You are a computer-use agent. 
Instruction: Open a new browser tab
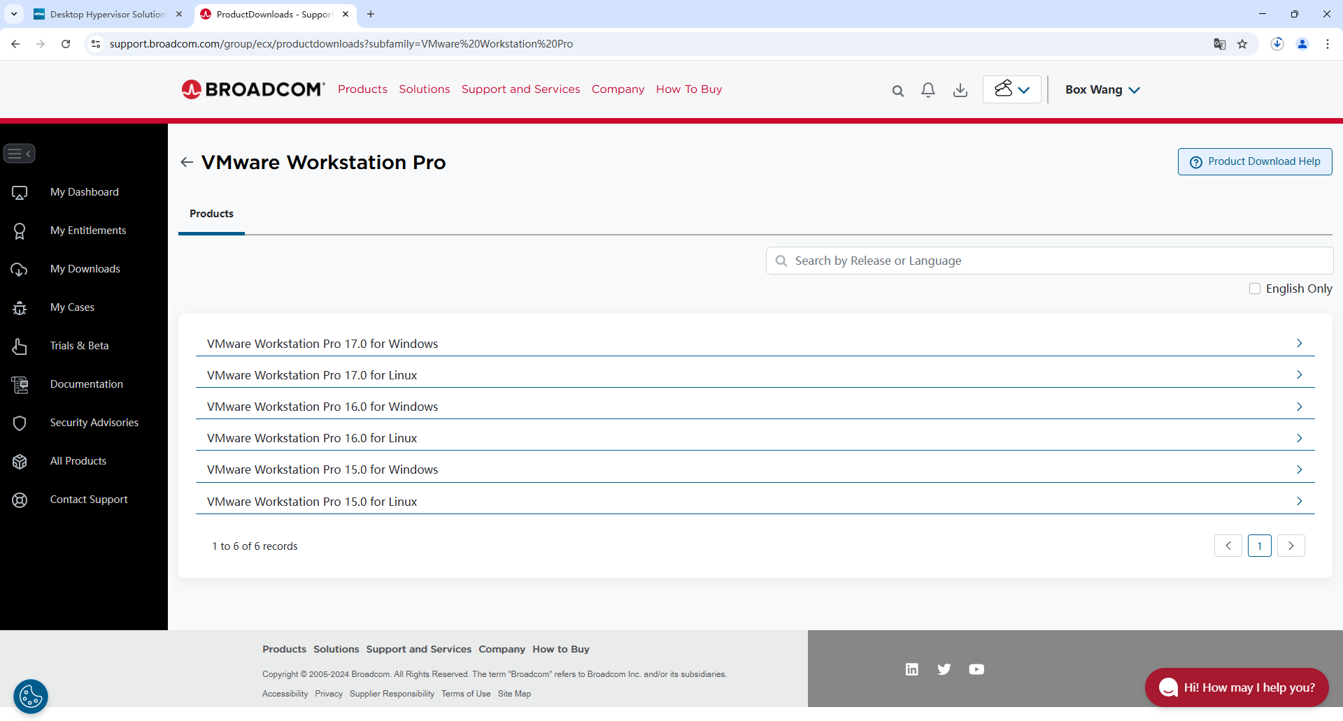coord(371,14)
